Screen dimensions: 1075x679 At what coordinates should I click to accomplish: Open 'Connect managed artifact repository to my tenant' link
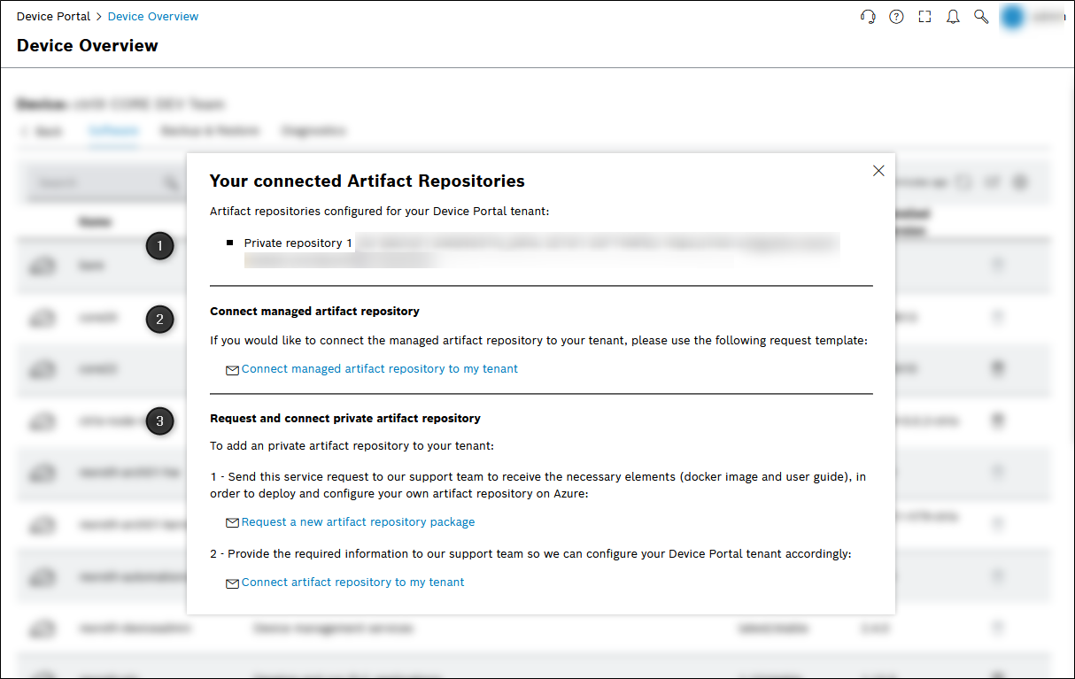380,369
